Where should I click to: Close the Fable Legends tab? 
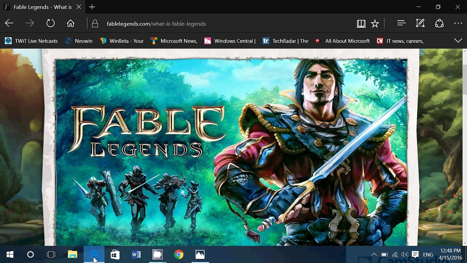(79, 7)
